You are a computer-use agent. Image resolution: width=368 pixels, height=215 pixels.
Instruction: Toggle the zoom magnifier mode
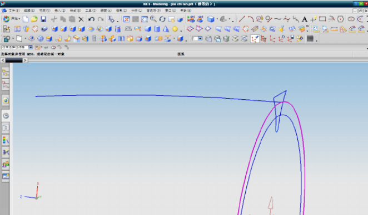(x=153, y=19)
